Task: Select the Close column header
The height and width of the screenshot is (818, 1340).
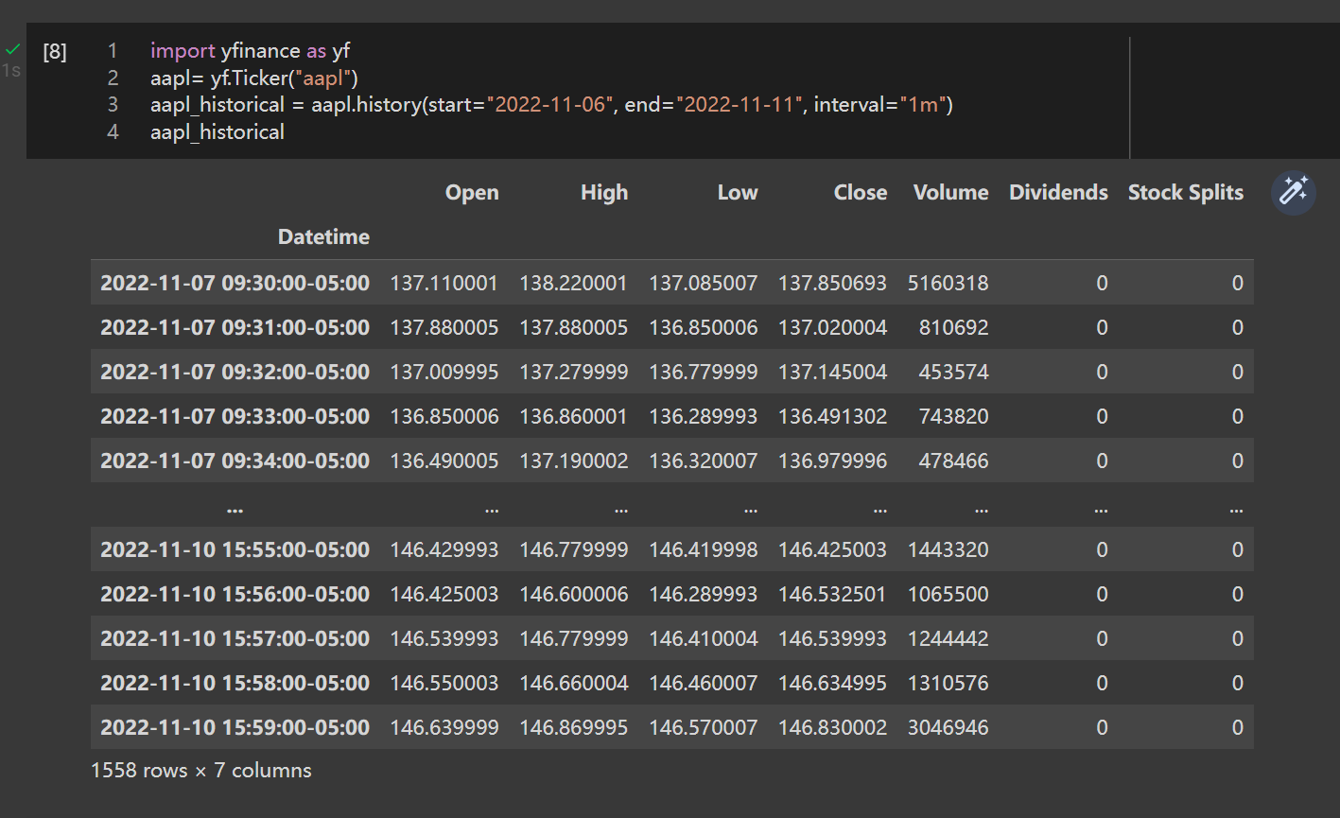Action: click(860, 193)
